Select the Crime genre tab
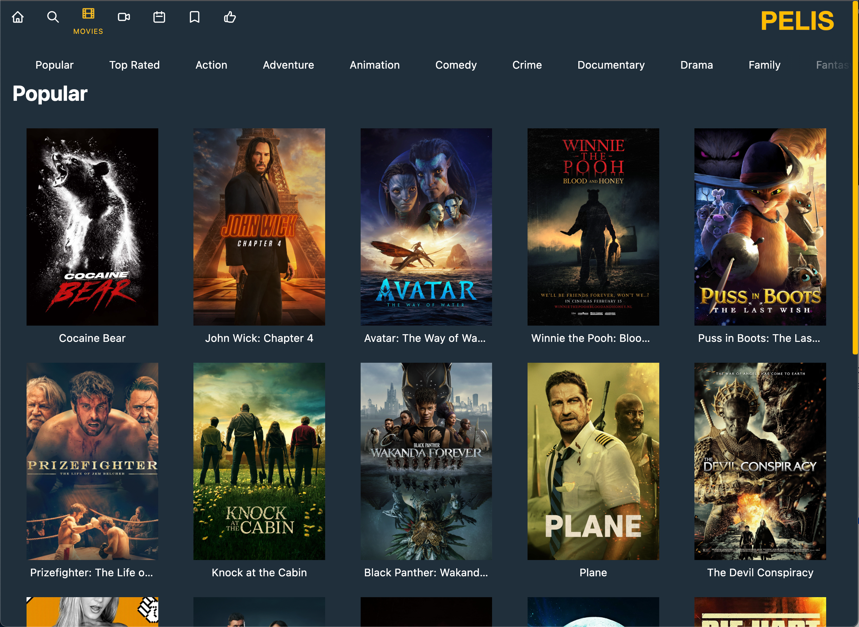This screenshot has height=627, width=859. (x=527, y=65)
